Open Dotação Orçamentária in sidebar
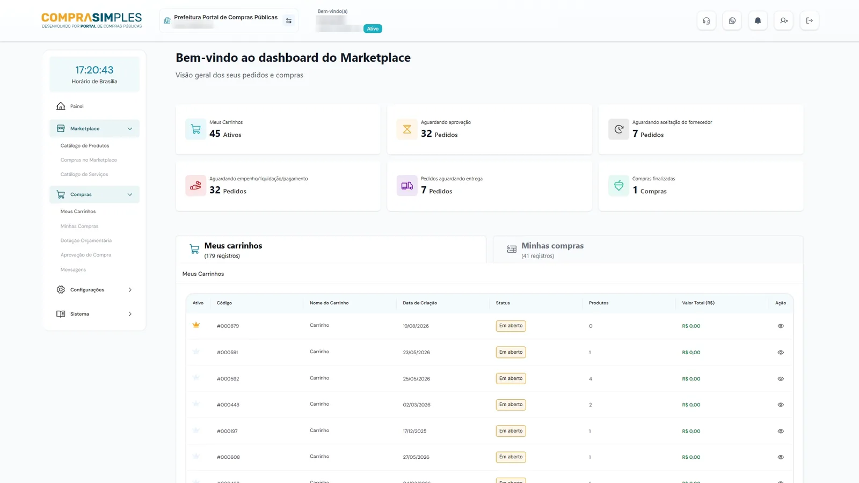The height and width of the screenshot is (483, 859). click(x=86, y=241)
